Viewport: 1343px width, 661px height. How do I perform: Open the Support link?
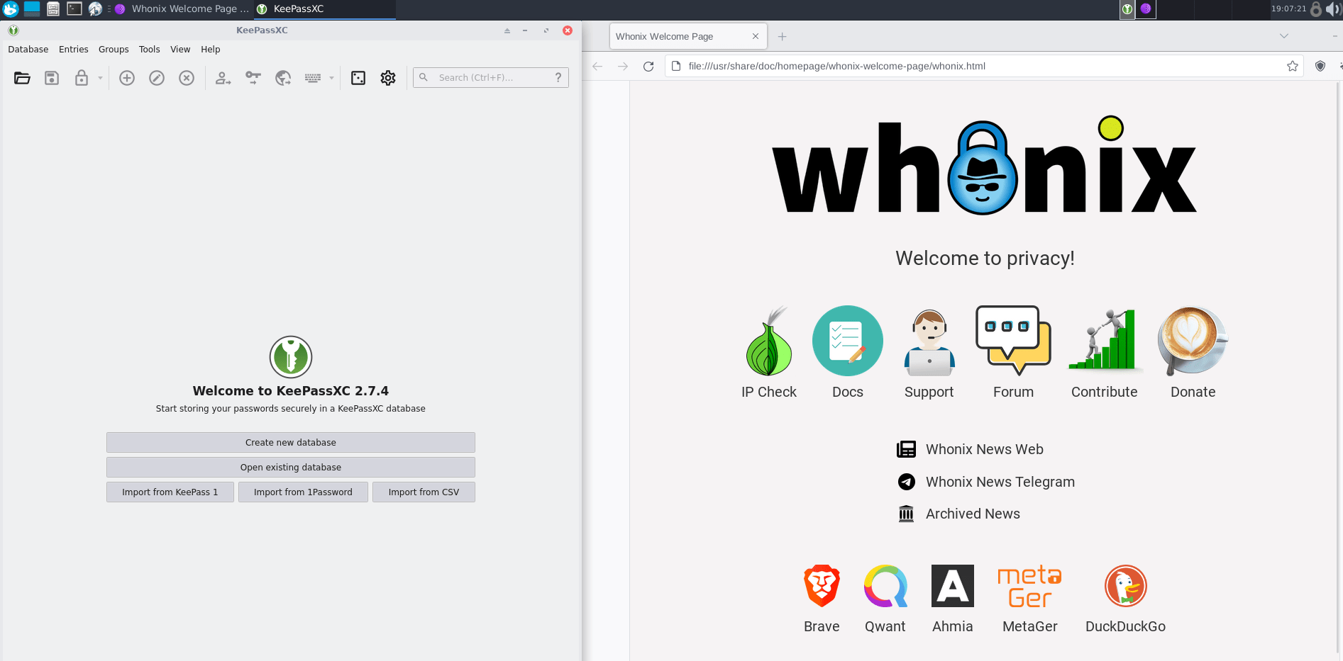(x=929, y=352)
